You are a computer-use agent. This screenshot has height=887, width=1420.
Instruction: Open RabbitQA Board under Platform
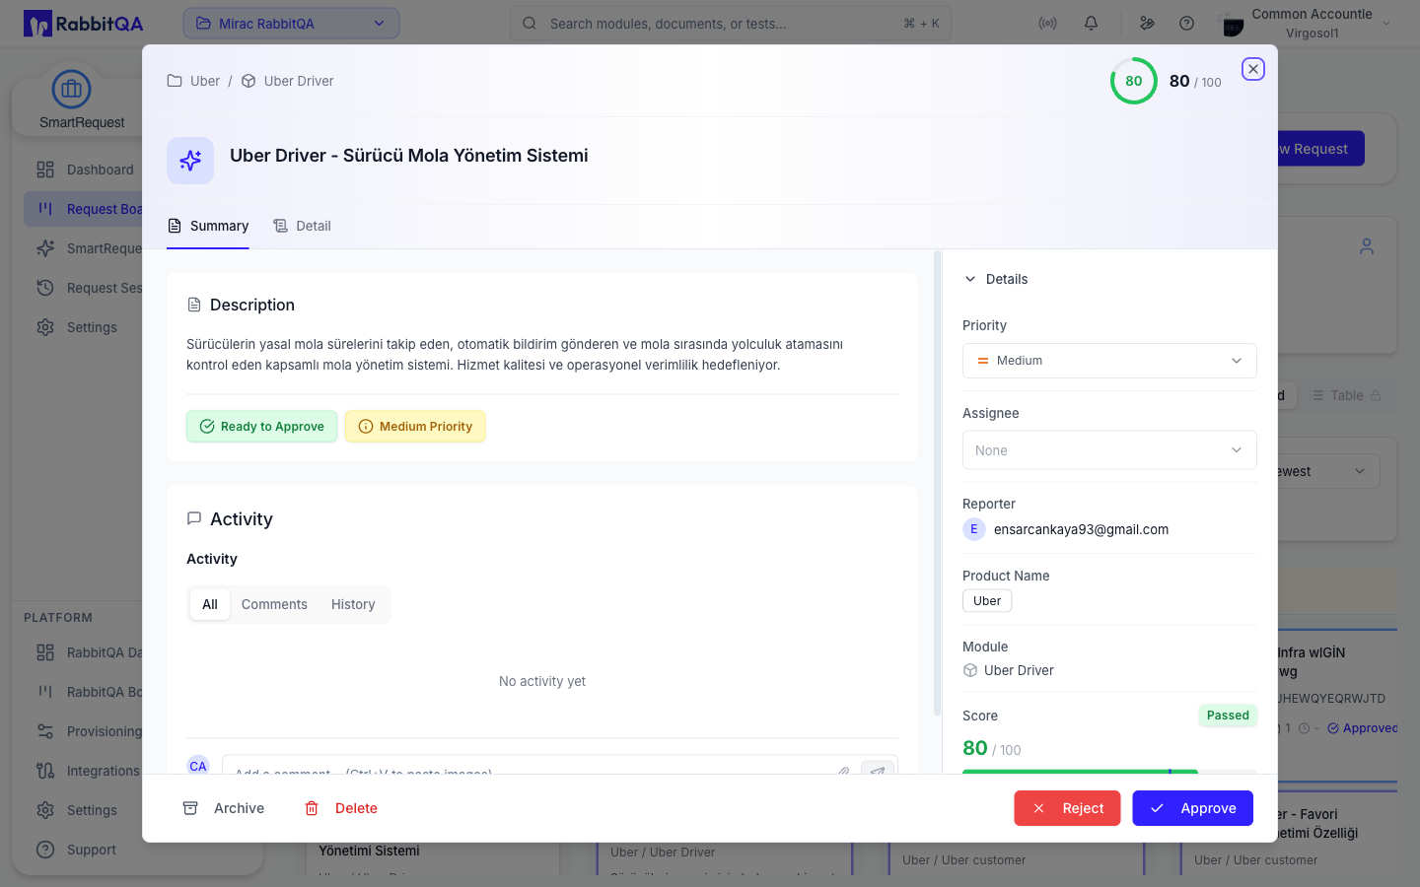pos(85,692)
